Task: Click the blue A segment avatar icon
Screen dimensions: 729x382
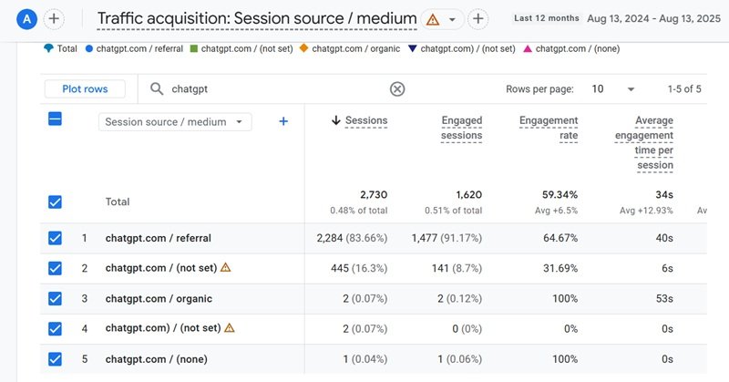Action: coord(30,19)
